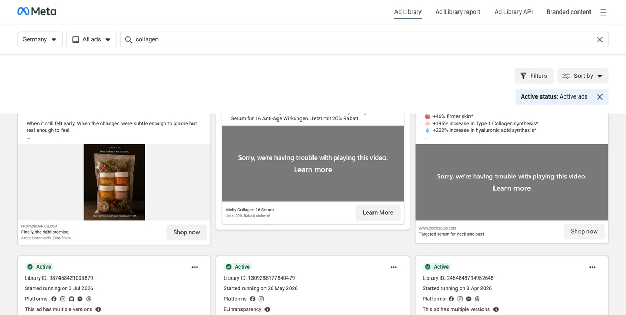Viewport: 626px width, 315px height.
Task: Click Shop now on Cocosolis ad
Action: pyautogui.click(x=584, y=231)
